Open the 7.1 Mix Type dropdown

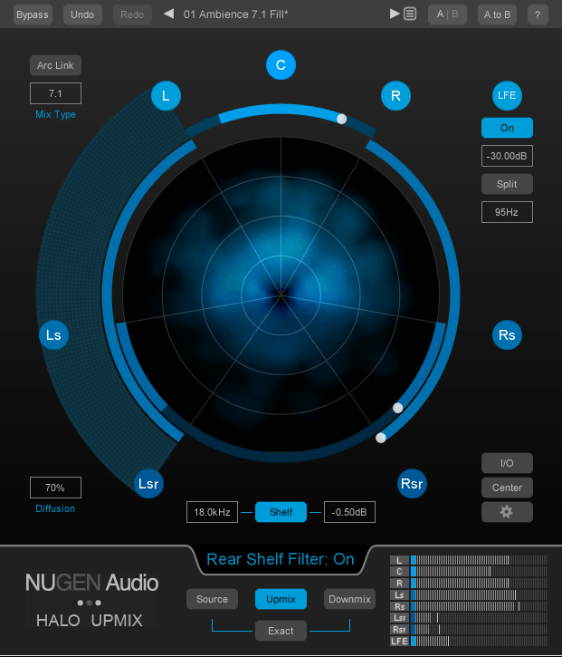(55, 93)
